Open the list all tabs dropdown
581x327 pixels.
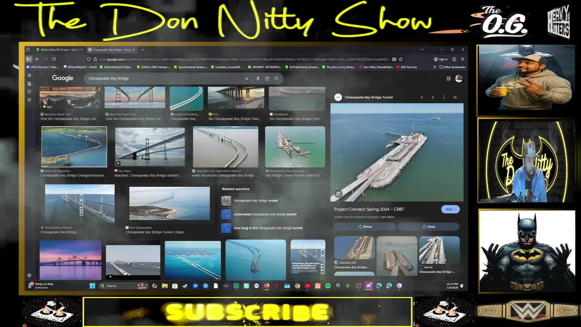(422, 50)
